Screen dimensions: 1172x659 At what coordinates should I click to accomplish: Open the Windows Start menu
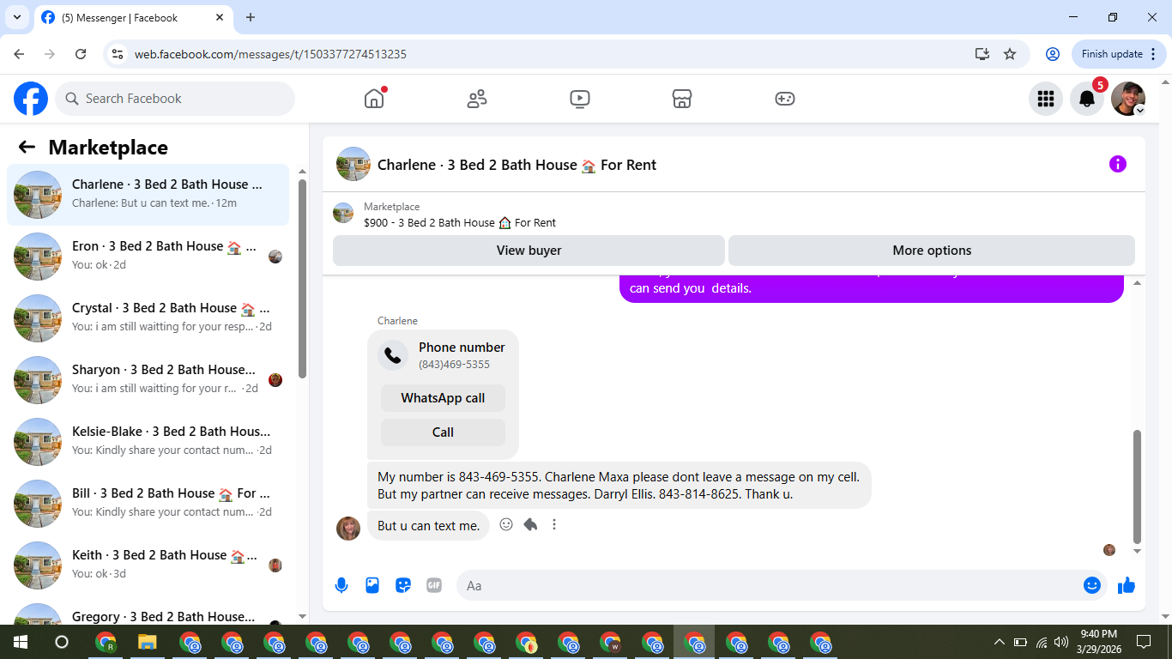pyautogui.click(x=21, y=642)
